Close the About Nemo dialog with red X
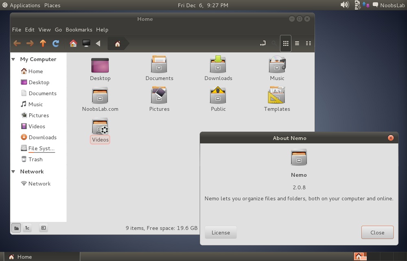Screen dimensions: 407x261 pos(391,138)
